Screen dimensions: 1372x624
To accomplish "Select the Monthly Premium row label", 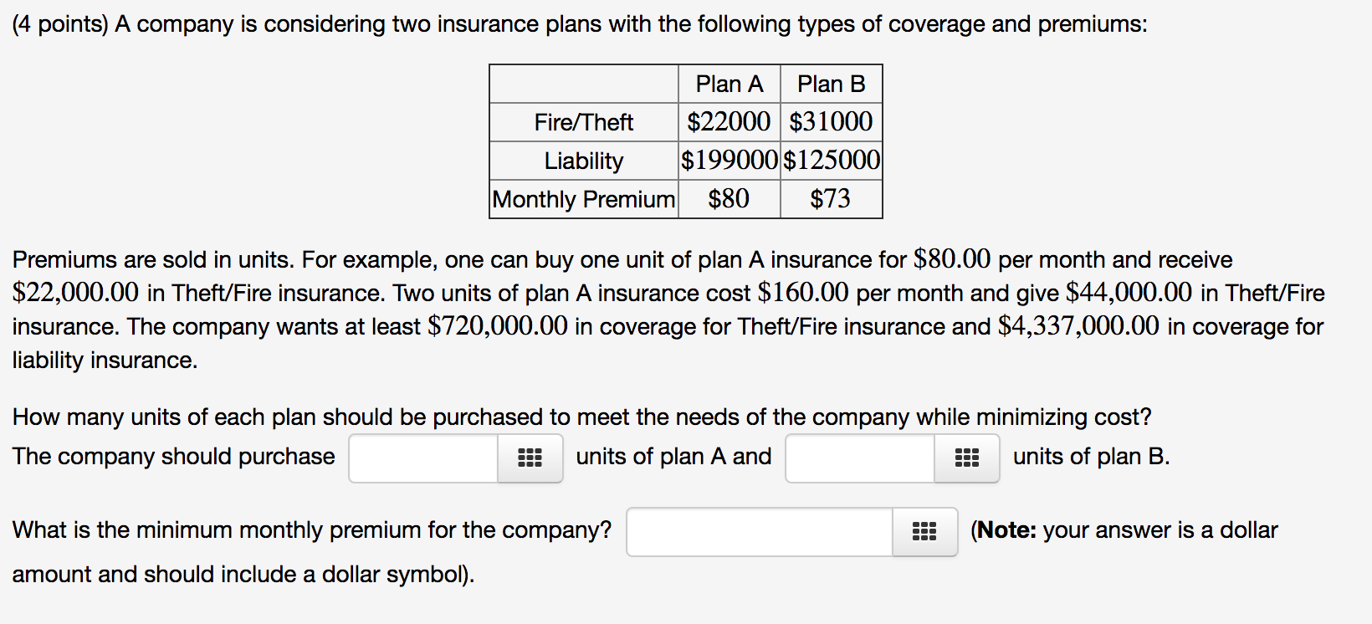I will [583, 199].
